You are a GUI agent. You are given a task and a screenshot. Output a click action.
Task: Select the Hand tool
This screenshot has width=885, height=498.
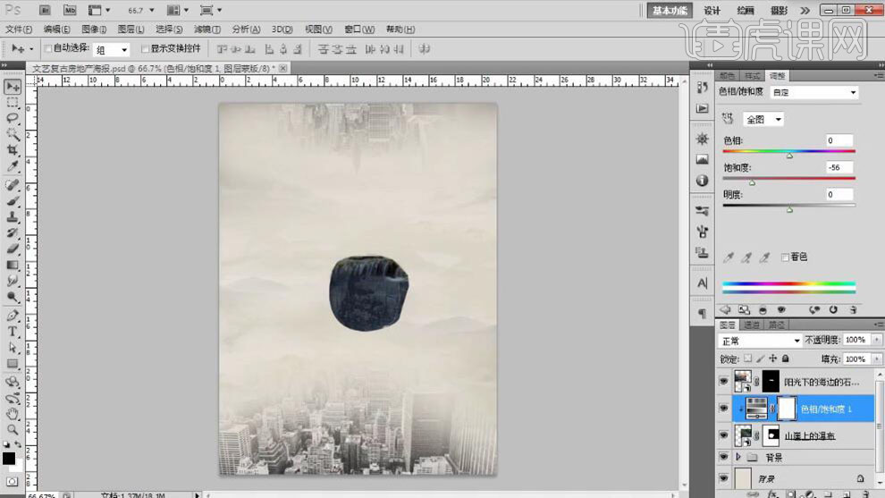[13, 415]
